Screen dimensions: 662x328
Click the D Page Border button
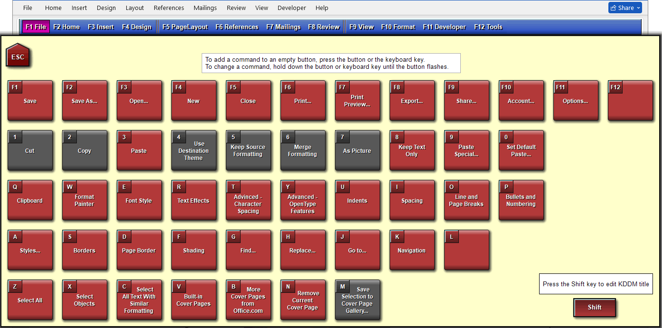click(x=139, y=250)
